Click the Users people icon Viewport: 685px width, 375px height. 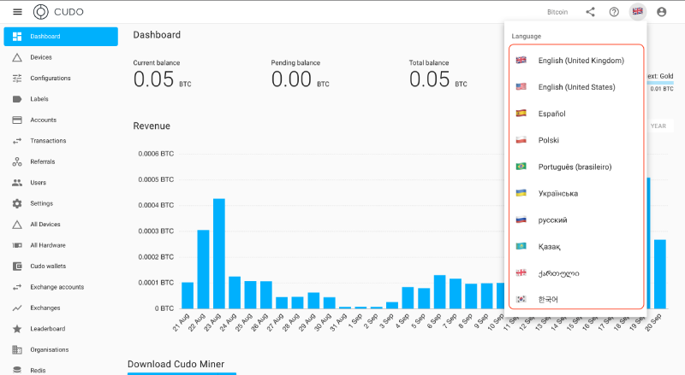click(x=17, y=183)
